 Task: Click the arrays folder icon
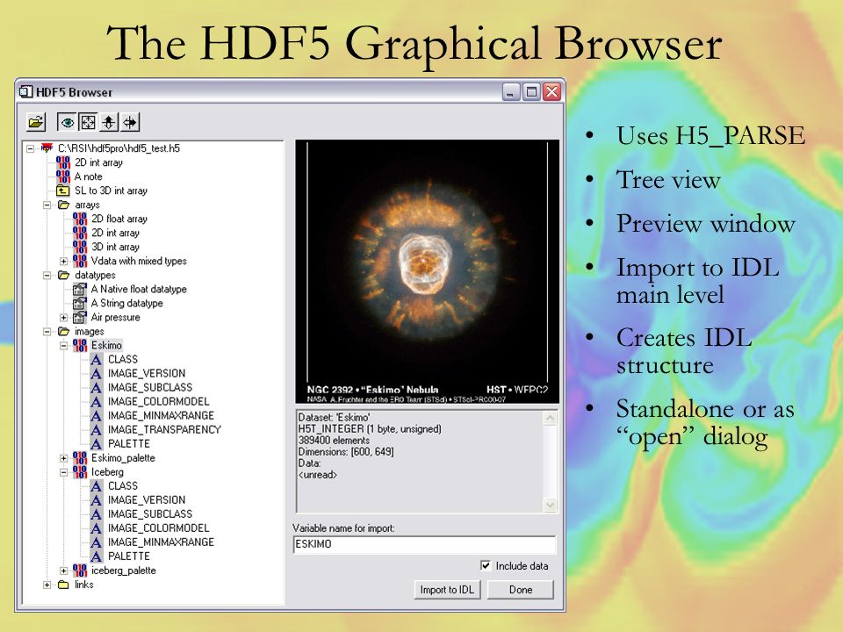click(63, 205)
